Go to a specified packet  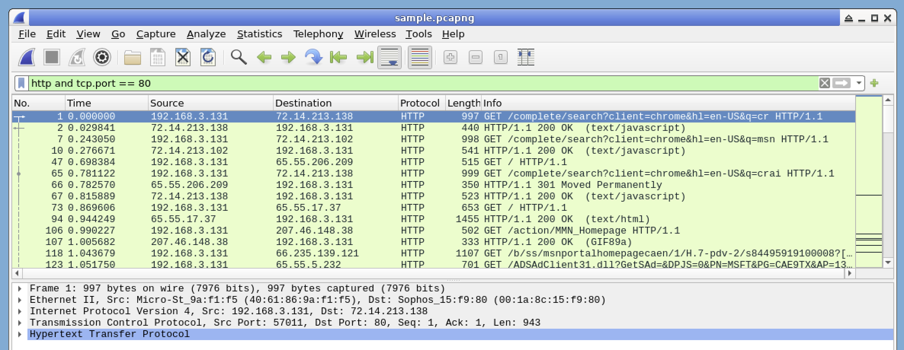point(314,57)
